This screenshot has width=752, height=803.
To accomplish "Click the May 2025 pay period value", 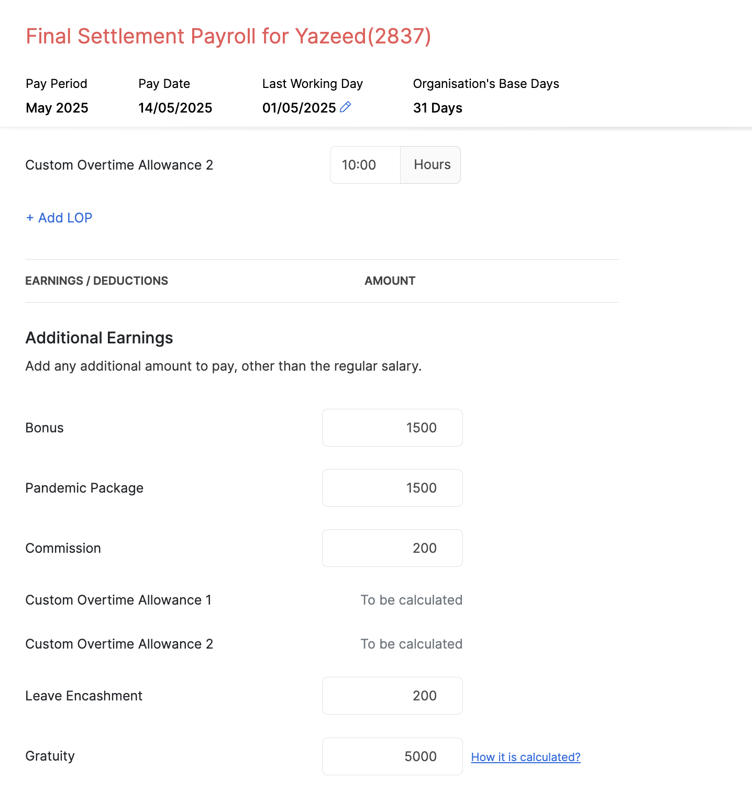I will pos(57,108).
